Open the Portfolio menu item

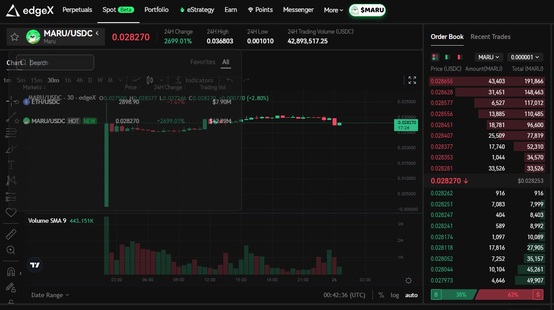click(x=156, y=10)
